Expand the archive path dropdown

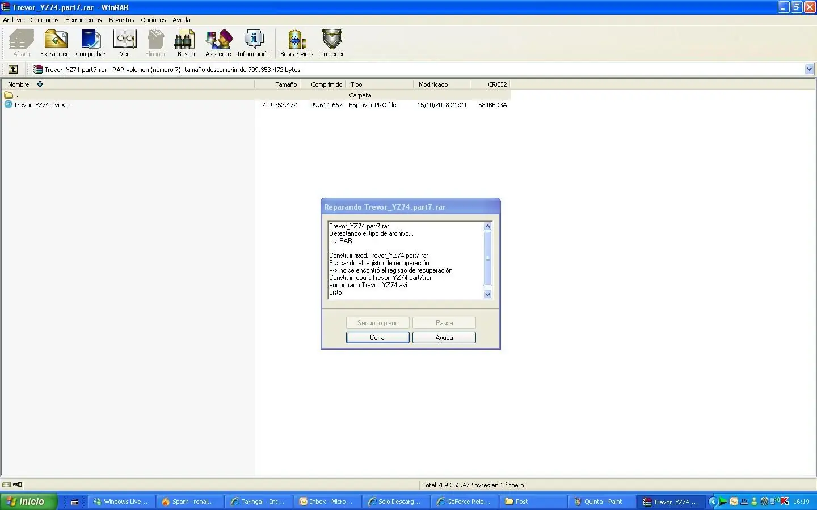click(810, 69)
